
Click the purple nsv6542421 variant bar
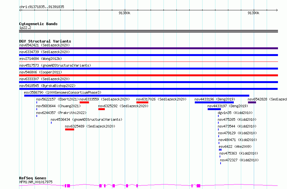click(148, 48)
